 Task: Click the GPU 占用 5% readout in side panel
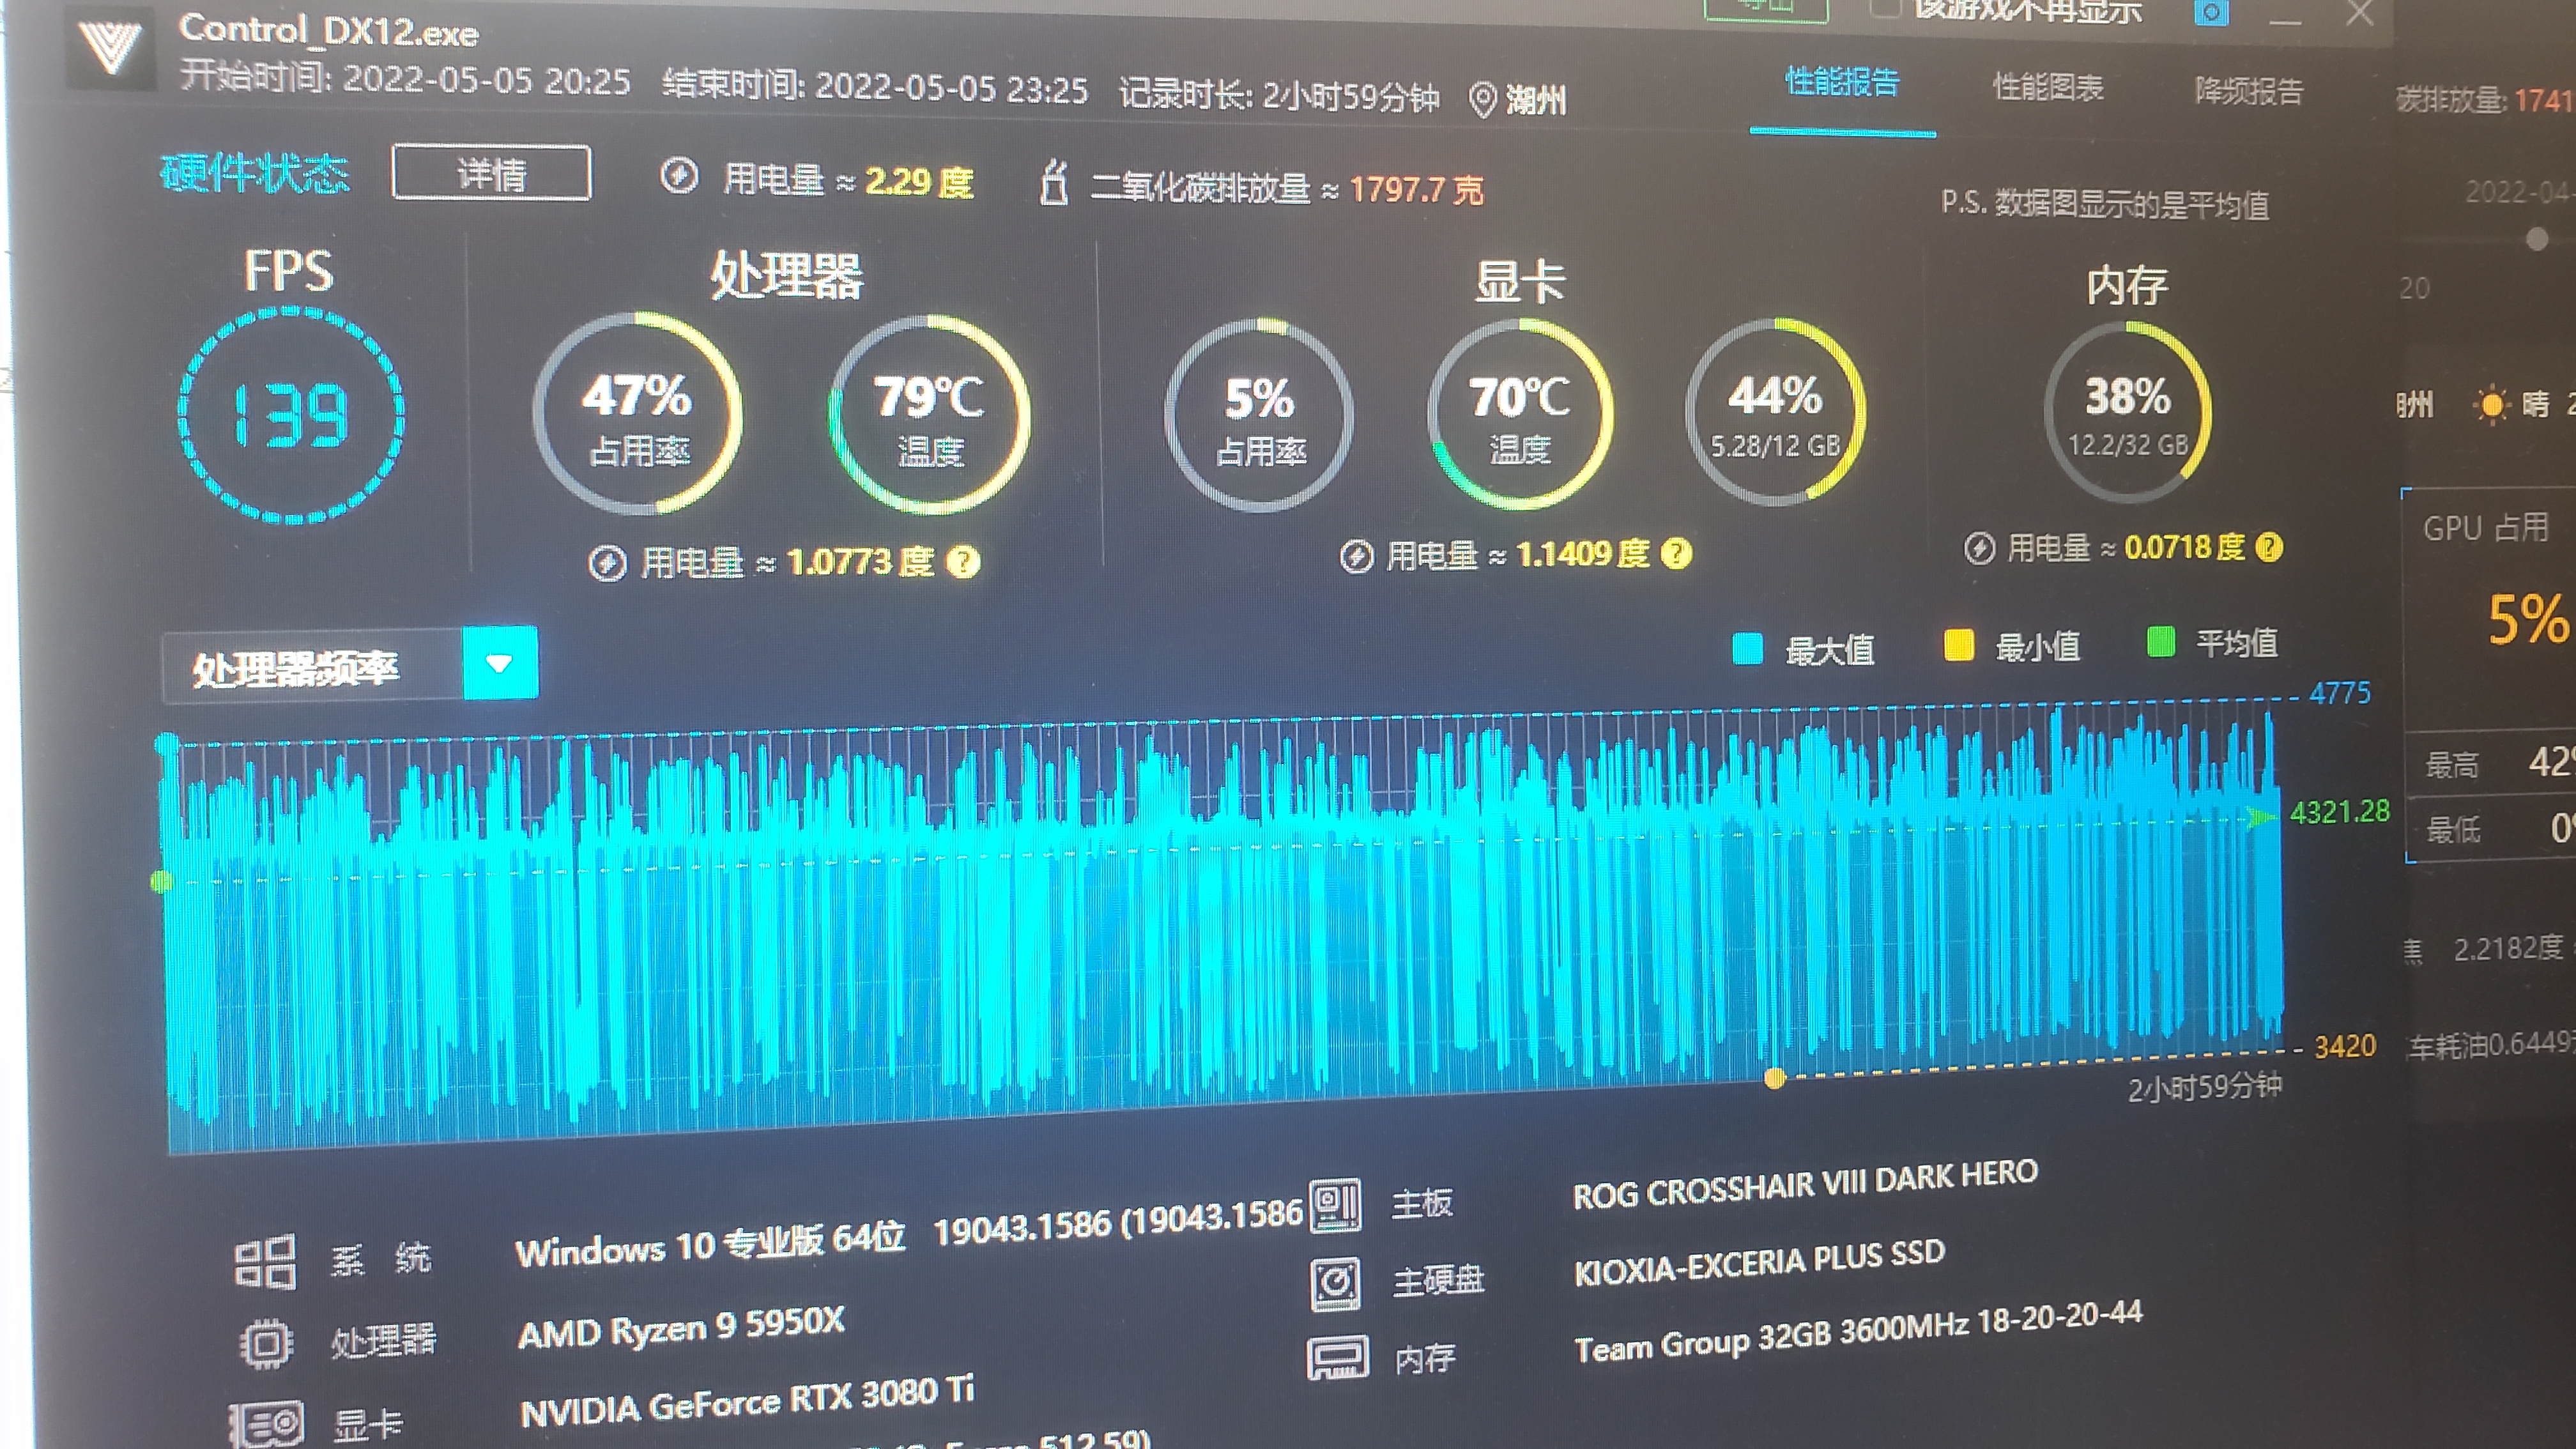pyautogui.click(x=2528, y=619)
